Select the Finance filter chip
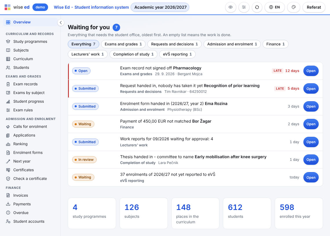Image resolution: width=330 pixels, height=236 pixels. pos(275,44)
